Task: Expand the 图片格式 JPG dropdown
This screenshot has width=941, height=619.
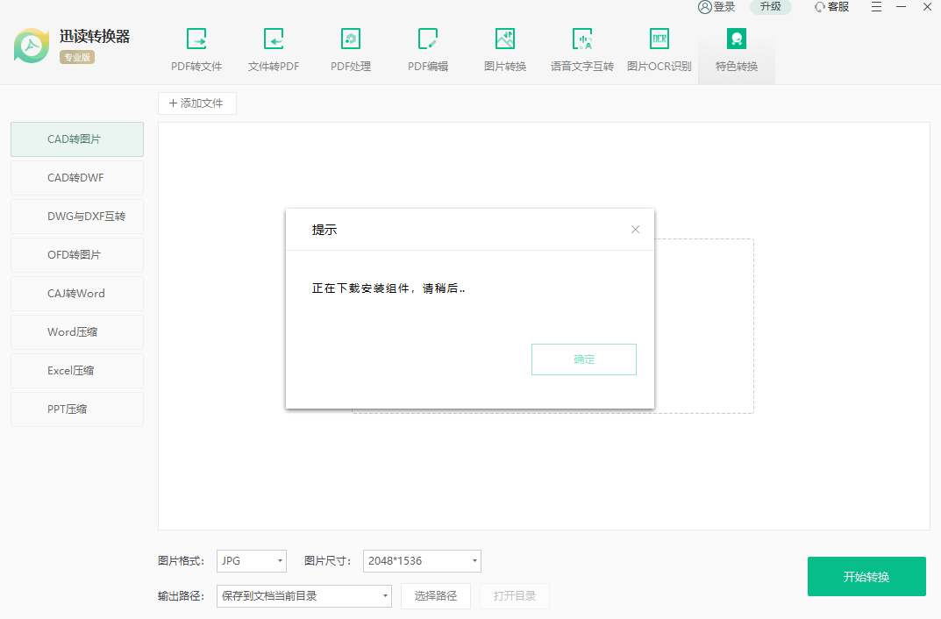Action: (x=252, y=561)
